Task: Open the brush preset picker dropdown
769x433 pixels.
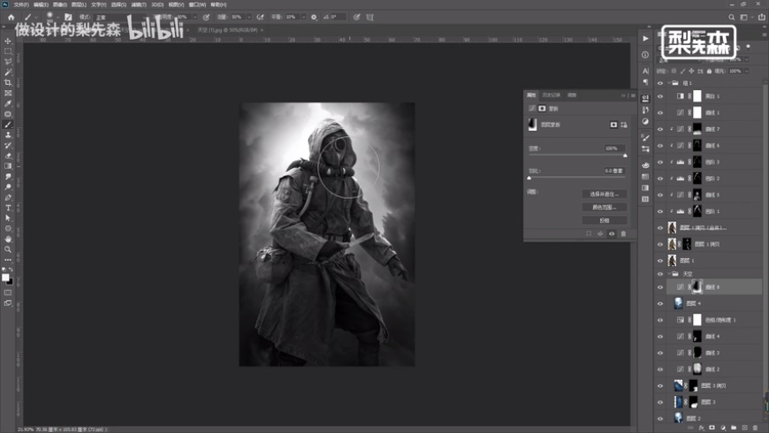Action: point(57,18)
